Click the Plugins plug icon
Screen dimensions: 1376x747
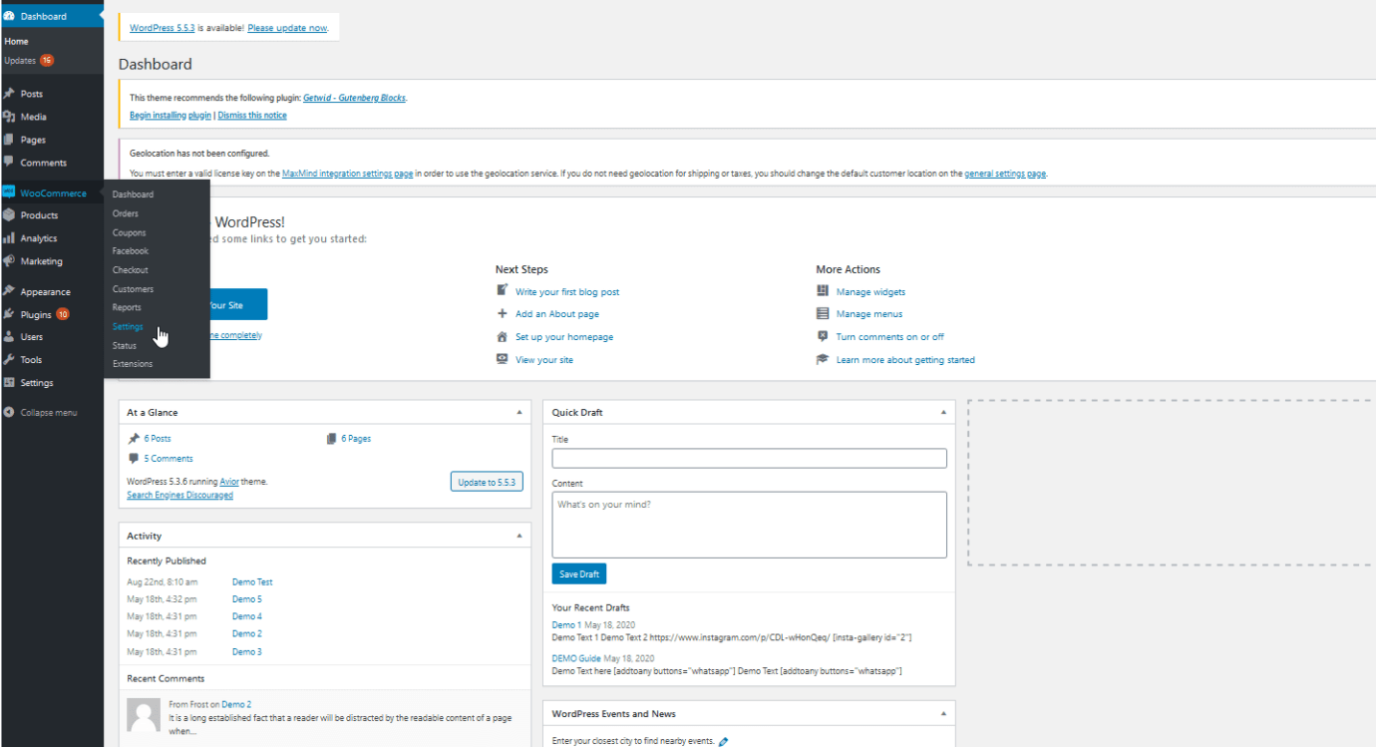click(x=9, y=314)
